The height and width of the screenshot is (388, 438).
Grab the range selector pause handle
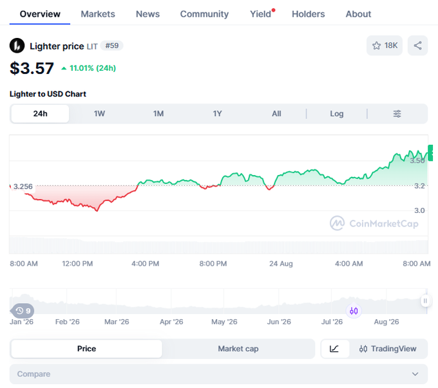[425, 301]
